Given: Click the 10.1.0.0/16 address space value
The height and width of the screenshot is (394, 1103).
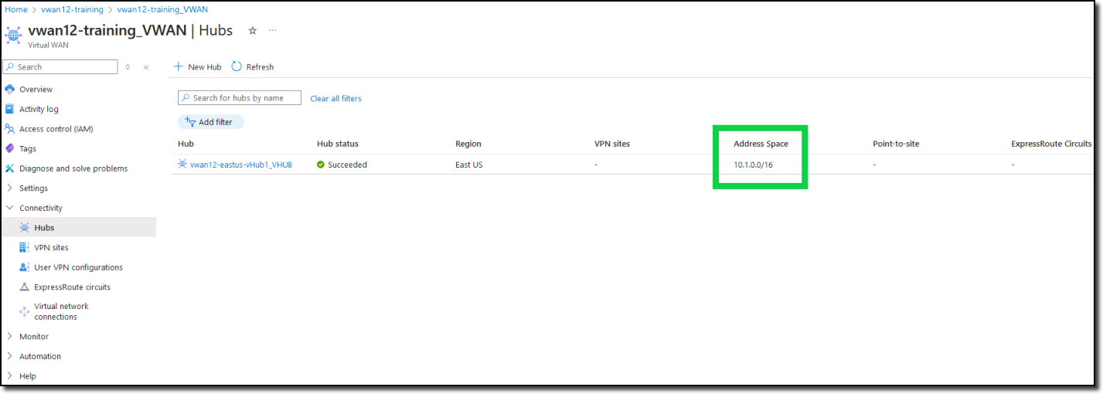Looking at the screenshot, I should tap(754, 165).
